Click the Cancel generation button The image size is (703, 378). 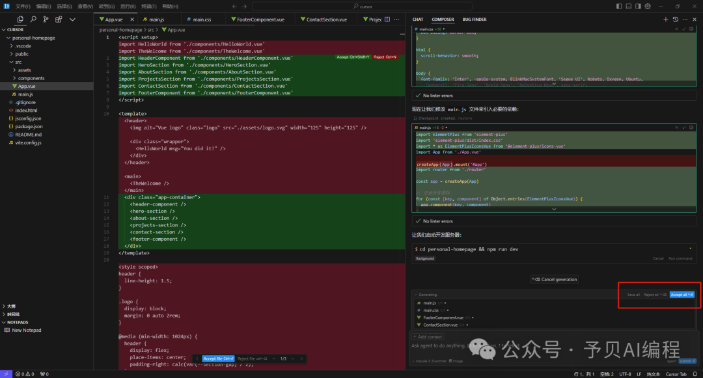554,279
